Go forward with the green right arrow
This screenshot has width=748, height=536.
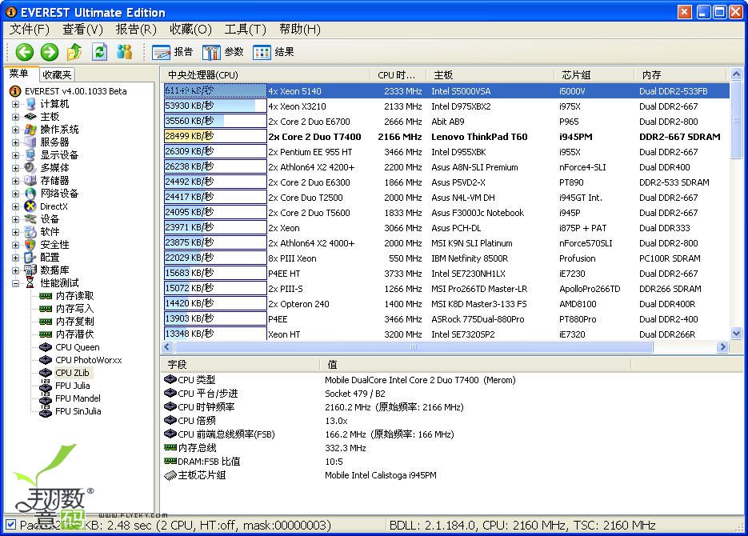49,52
